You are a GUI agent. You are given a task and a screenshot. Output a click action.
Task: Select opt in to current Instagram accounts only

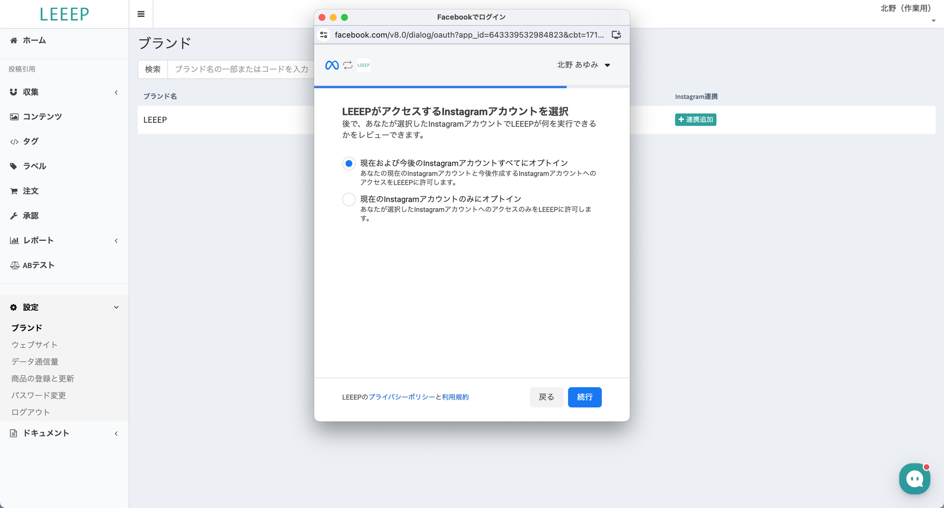(x=349, y=199)
